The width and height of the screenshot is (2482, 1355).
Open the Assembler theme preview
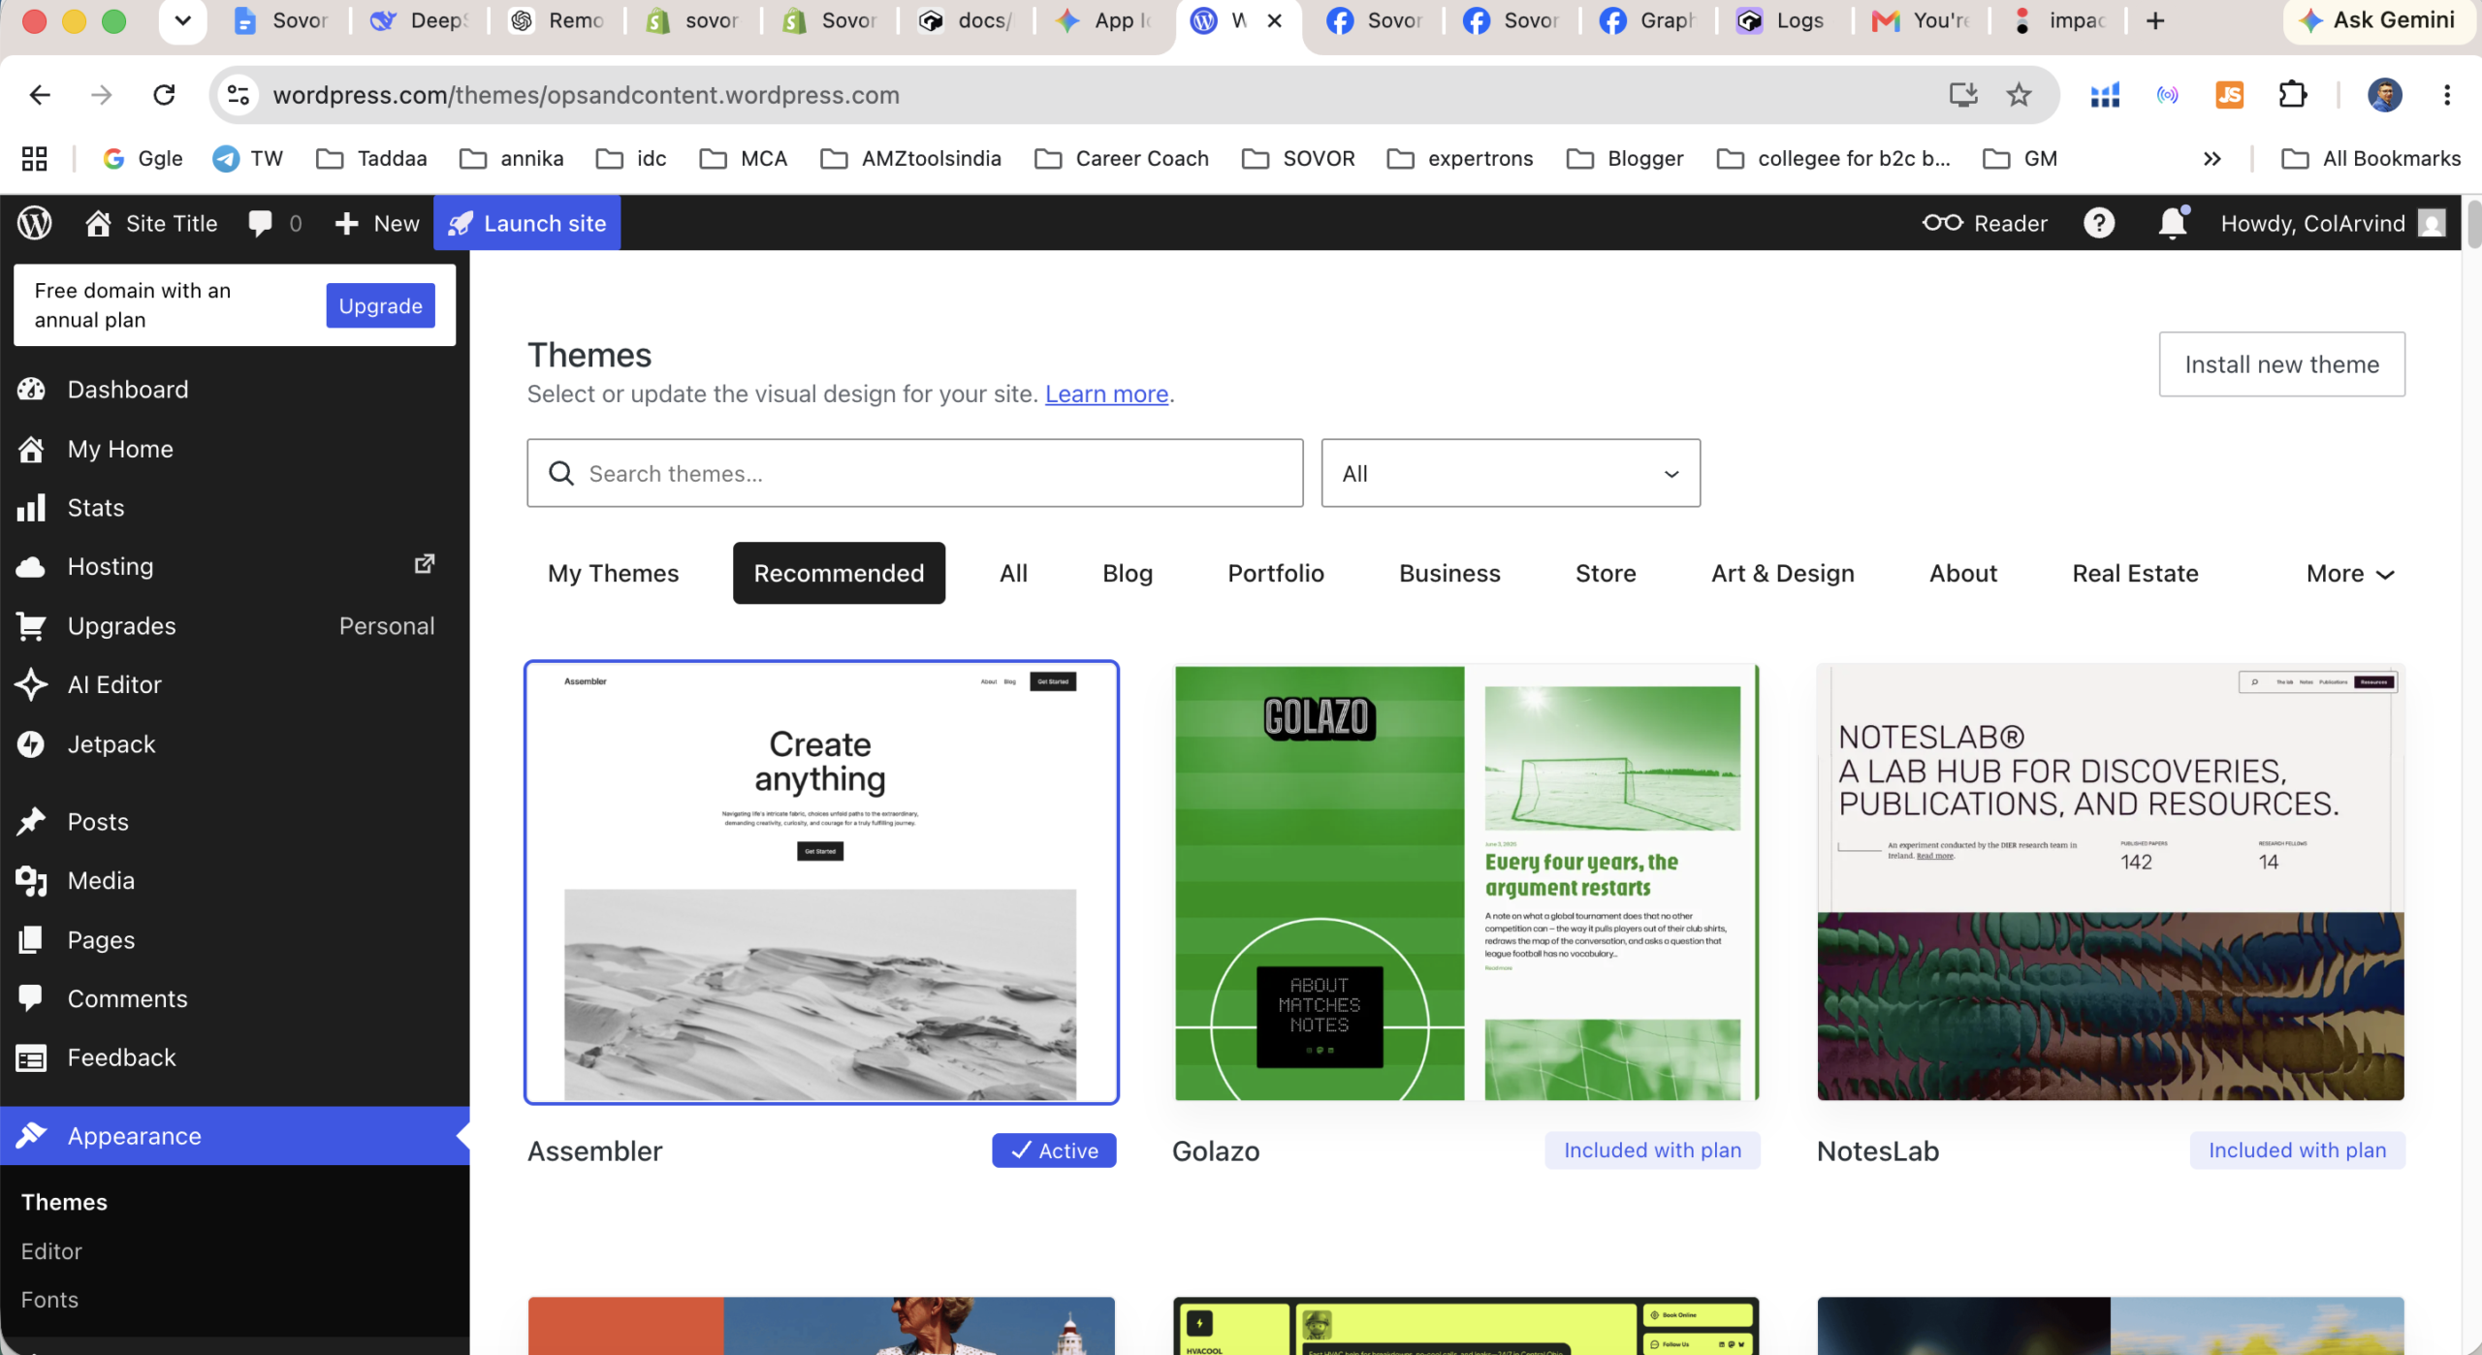pyautogui.click(x=821, y=882)
